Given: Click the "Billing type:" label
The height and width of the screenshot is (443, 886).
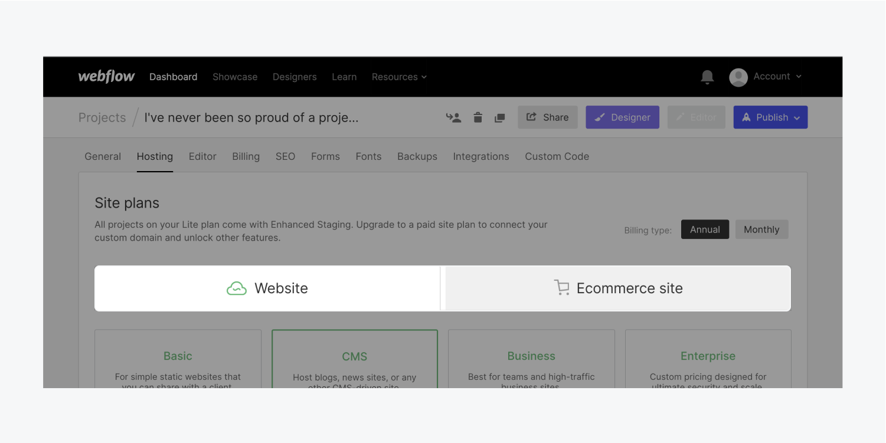Looking at the screenshot, I should (648, 230).
